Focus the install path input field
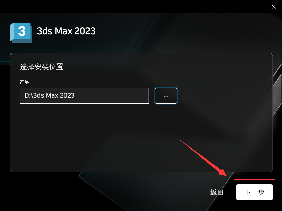The width and height of the screenshot is (282, 211). (x=84, y=96)
